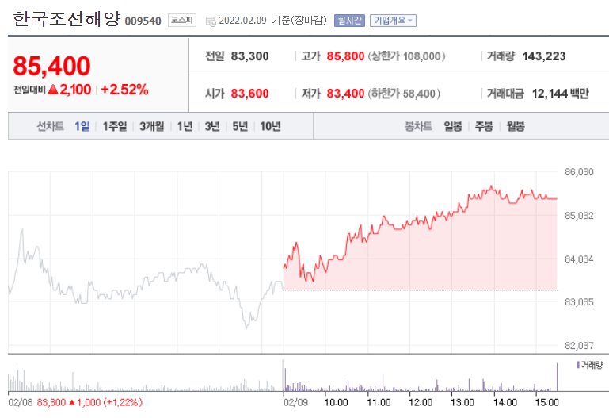Click the stock code 009540
The height and width of the screenshot is (418, 609).
click(143, 21)
